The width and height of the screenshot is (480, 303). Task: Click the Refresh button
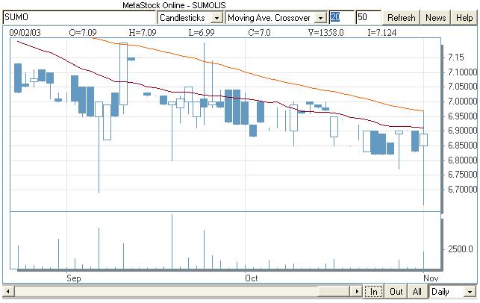point(402,18)
